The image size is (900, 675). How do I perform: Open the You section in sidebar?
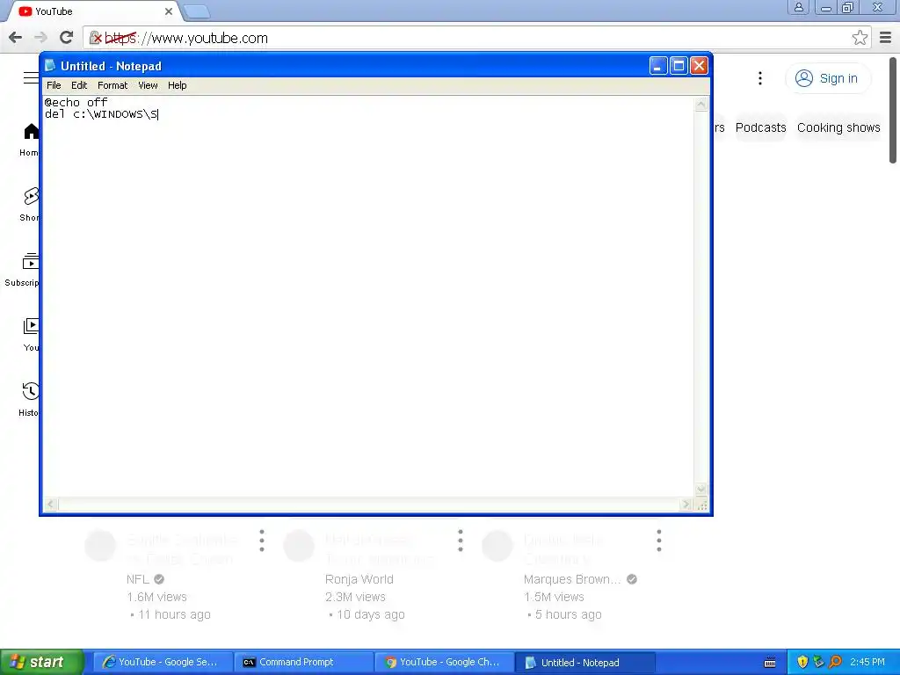(31, 335)
